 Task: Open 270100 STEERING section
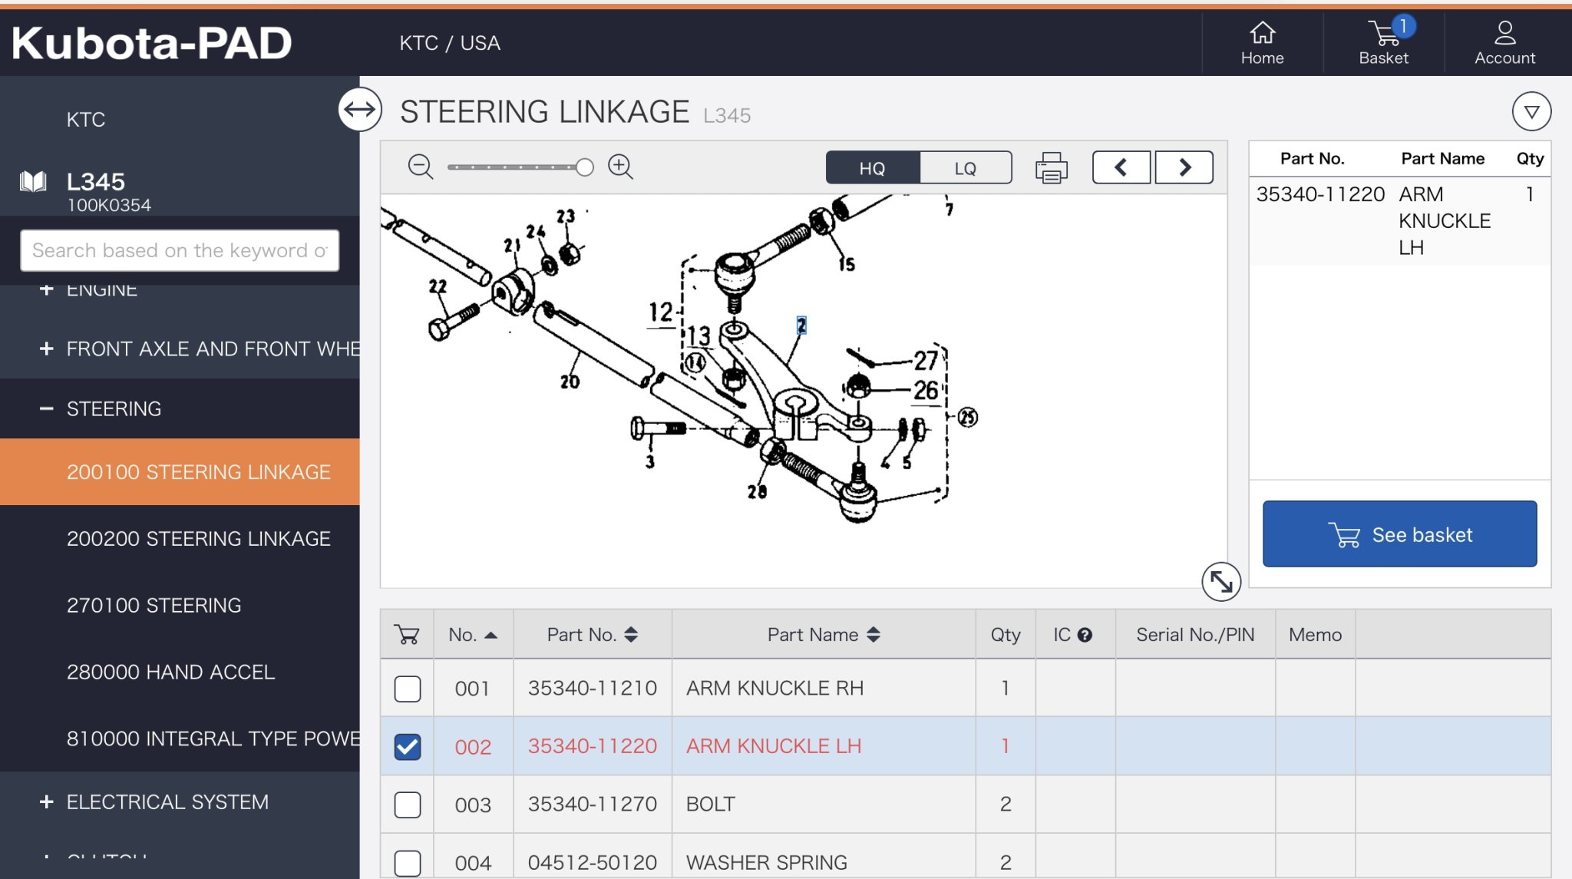click(180, 605)
